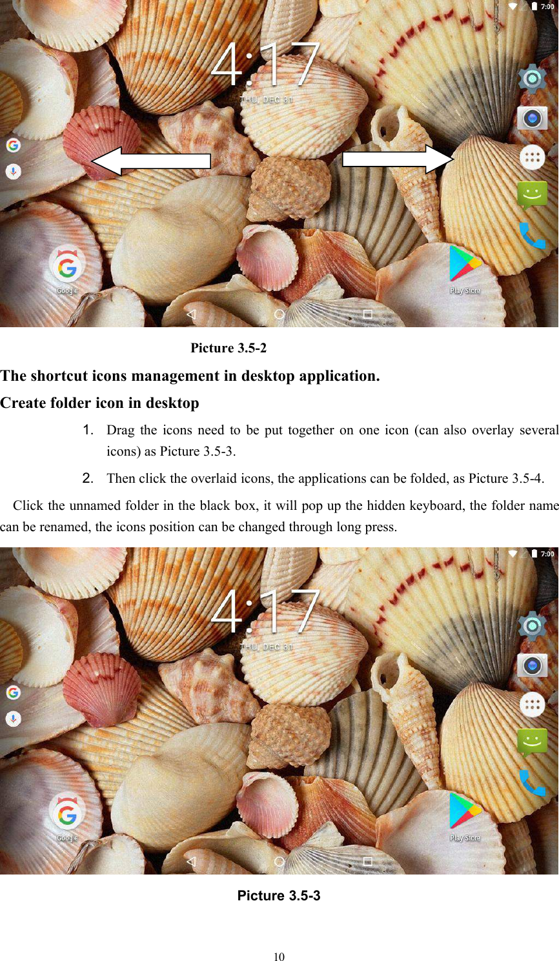Screen dimensions: 559x961
Task: Open the Settings gear app
Action: pos(532,77)
